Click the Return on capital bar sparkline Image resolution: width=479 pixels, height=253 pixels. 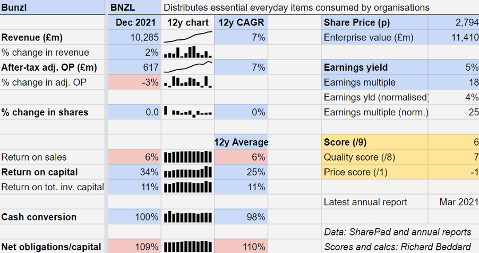pyautogui.click(x=188, y=172)
